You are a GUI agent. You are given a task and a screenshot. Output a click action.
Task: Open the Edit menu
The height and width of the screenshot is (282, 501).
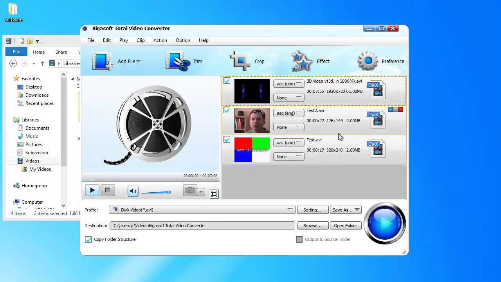(x=107, y=40)
